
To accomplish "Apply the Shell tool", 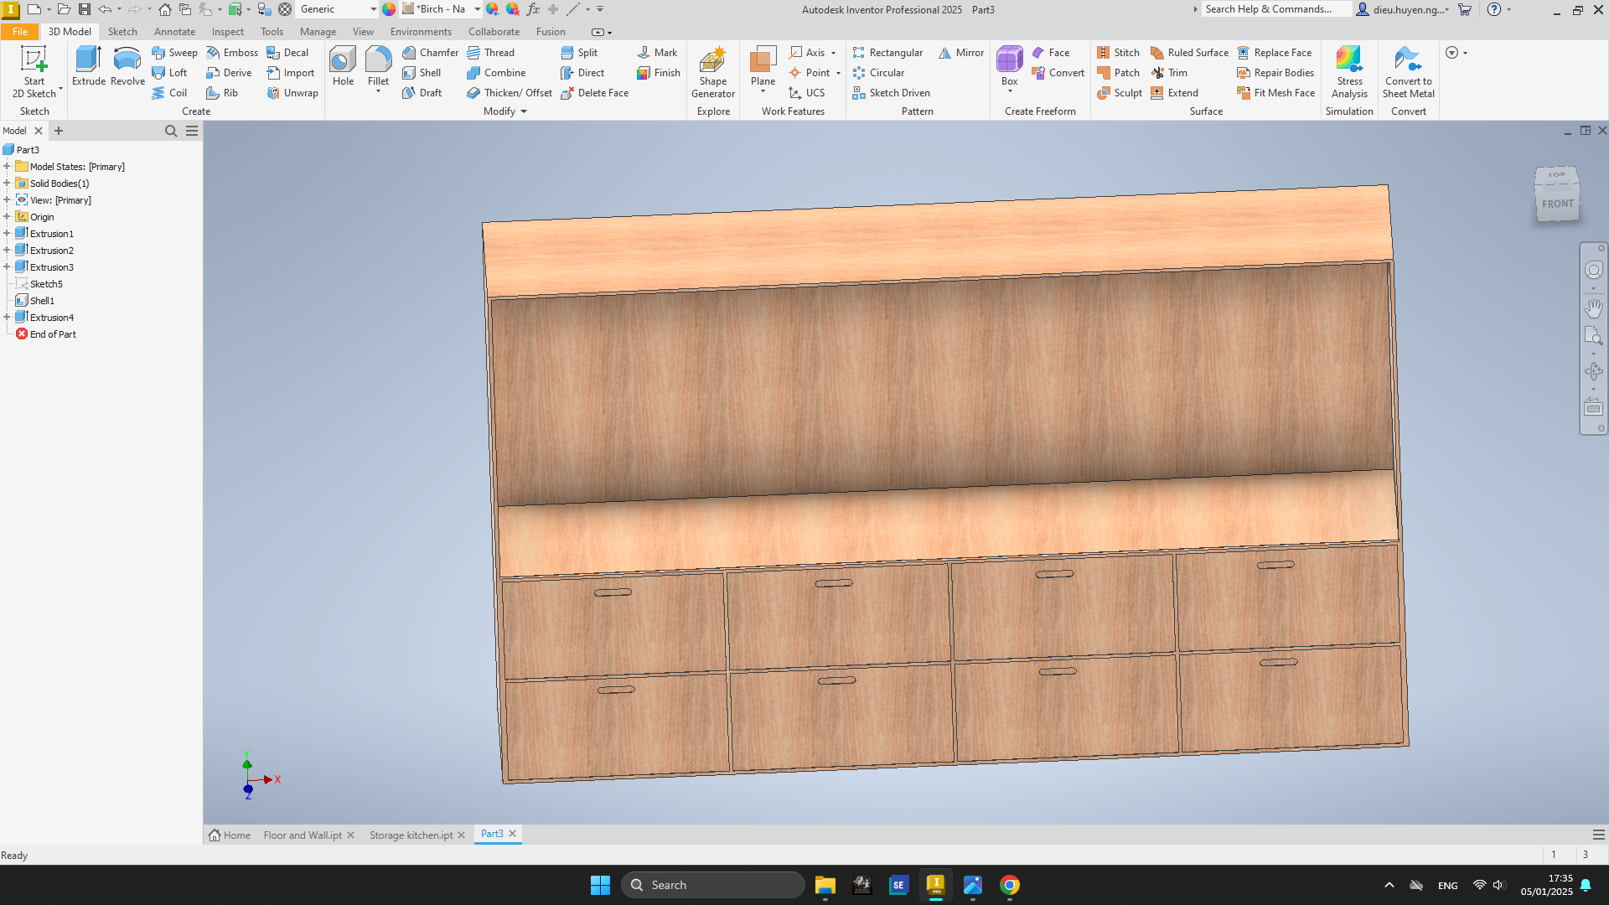I will (422, 73).
